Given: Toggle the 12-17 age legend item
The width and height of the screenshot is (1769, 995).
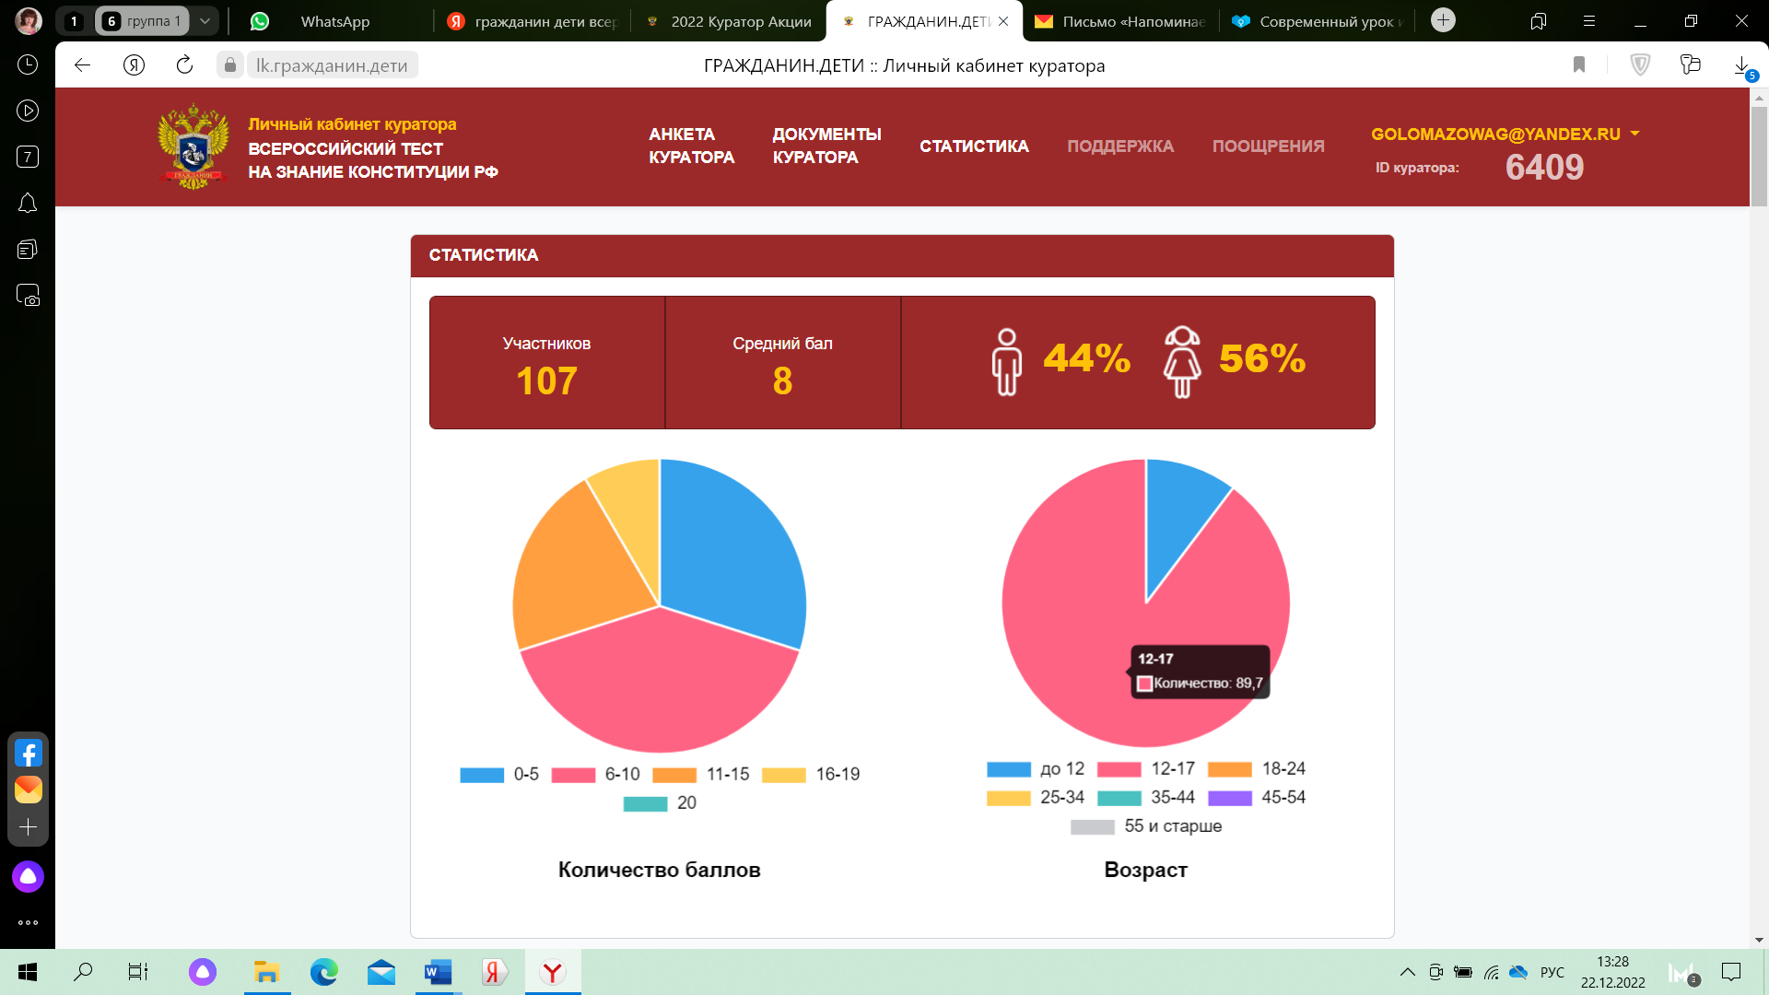Looking at the screenshot, I should 1146,769.
